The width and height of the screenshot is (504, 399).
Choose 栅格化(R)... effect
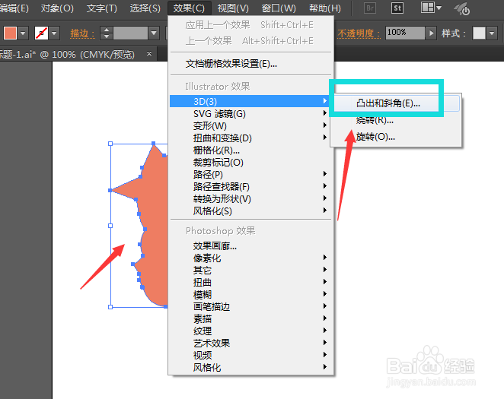250,150
